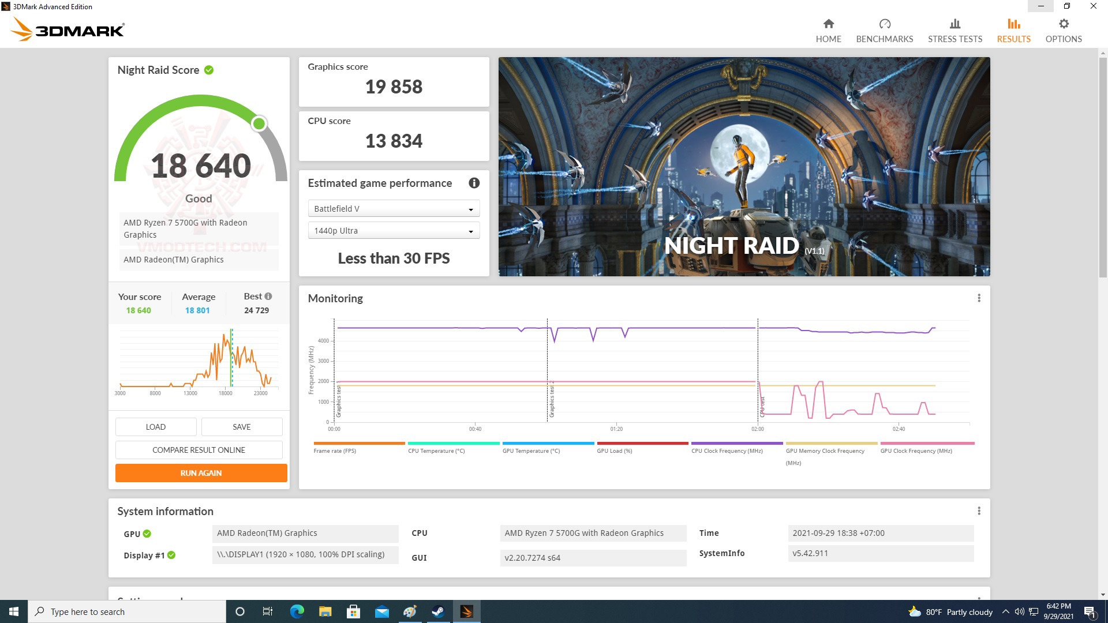Screen dimensions: 1108x623
Task: Toggle CPU Temperature legend series
Action: click(436, 451)
